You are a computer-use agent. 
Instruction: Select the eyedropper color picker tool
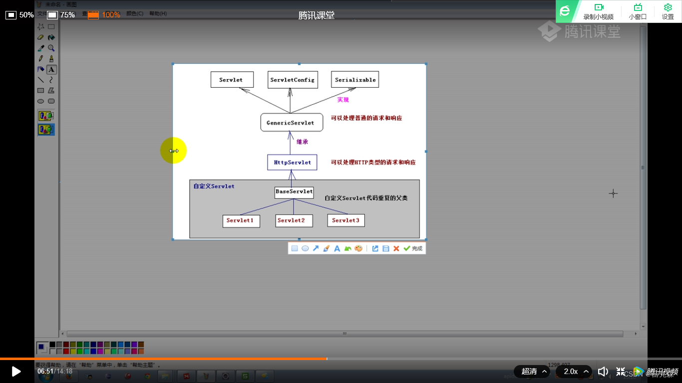click(x=41, y=48)
